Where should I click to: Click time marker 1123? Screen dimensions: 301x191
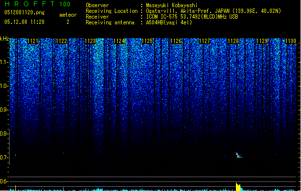pyautogui.click(x=90, y=41)
